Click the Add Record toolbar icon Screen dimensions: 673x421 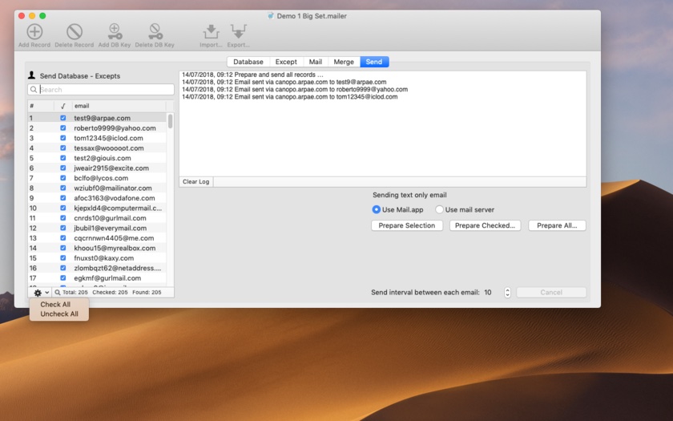(x=34, y=32)
